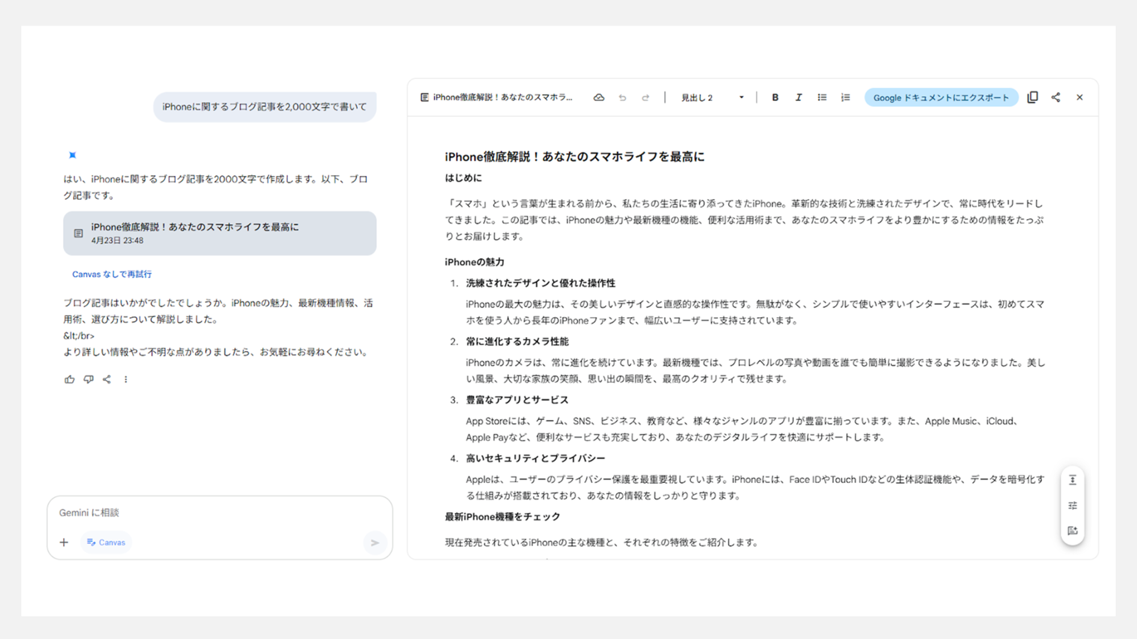Viewport: 1137px width, 639px height.
Task: Apply bulleted list formatting
Action: point(822,97)
